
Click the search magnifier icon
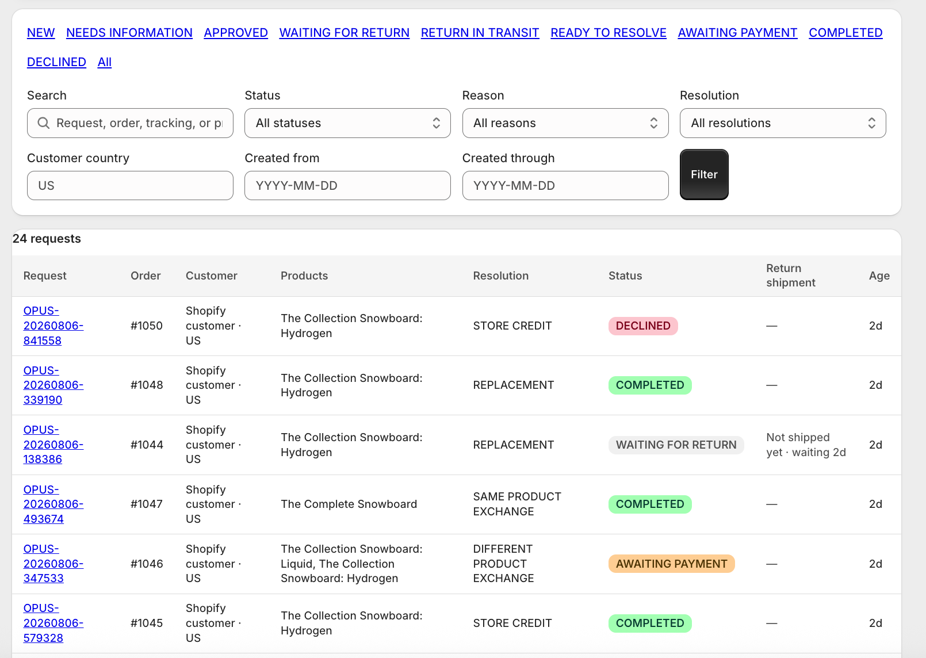[43, 123]
